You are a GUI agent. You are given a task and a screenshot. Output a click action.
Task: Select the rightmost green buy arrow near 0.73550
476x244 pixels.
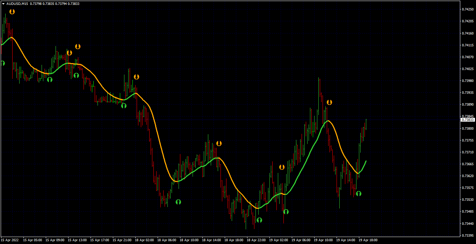(359, 193)
